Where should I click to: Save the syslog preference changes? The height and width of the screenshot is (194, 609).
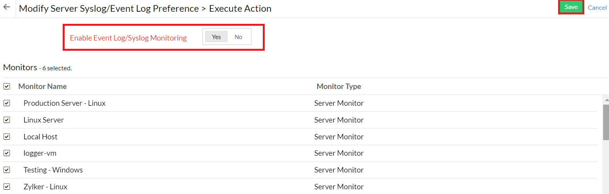click(571, 7)
